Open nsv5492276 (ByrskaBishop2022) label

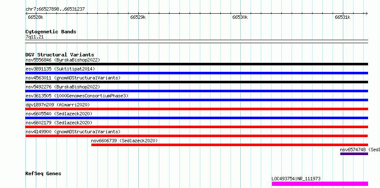click(x=63, y=87)
